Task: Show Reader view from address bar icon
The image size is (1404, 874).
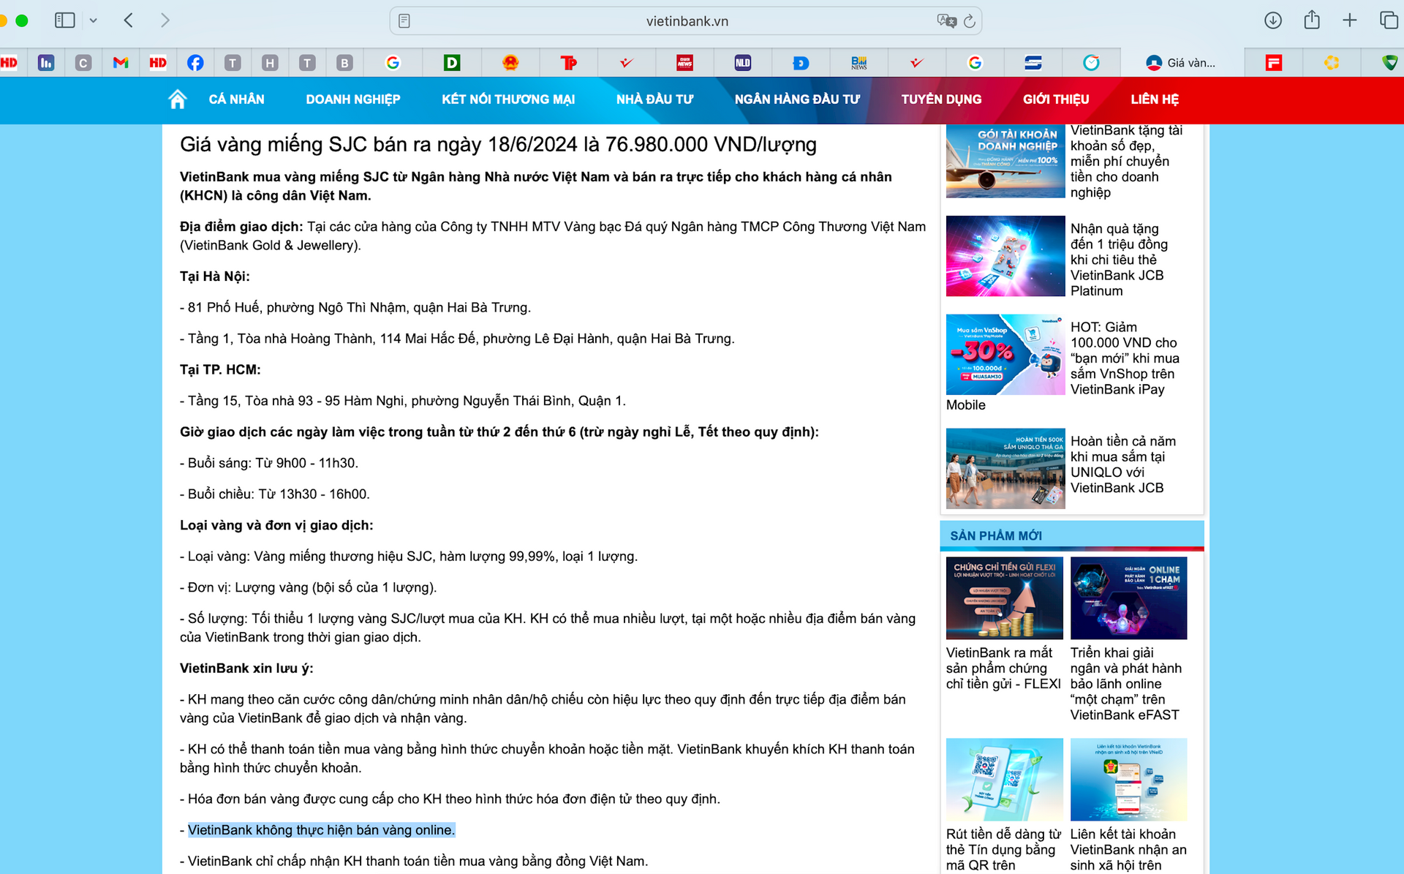Action: coord(404,21)
